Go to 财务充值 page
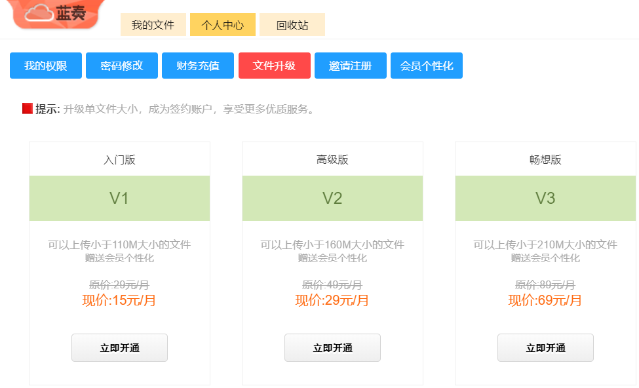639x388 pixels. (x=198, y=66)
